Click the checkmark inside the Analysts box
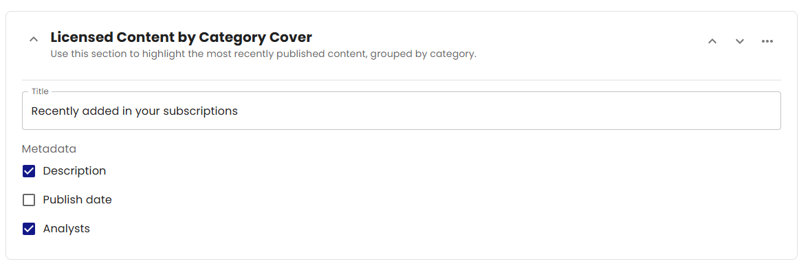810x268 pixels. pos(29,229)
